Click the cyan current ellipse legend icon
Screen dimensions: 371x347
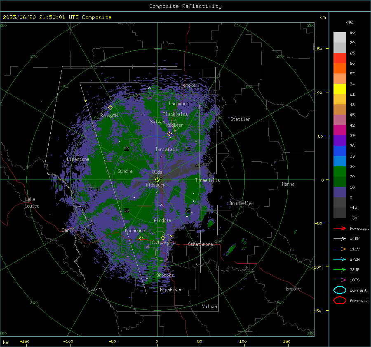(340, 290)
